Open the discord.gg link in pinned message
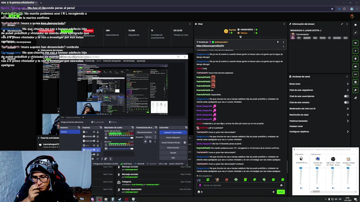360x202 pixels. tap(210, 46)
